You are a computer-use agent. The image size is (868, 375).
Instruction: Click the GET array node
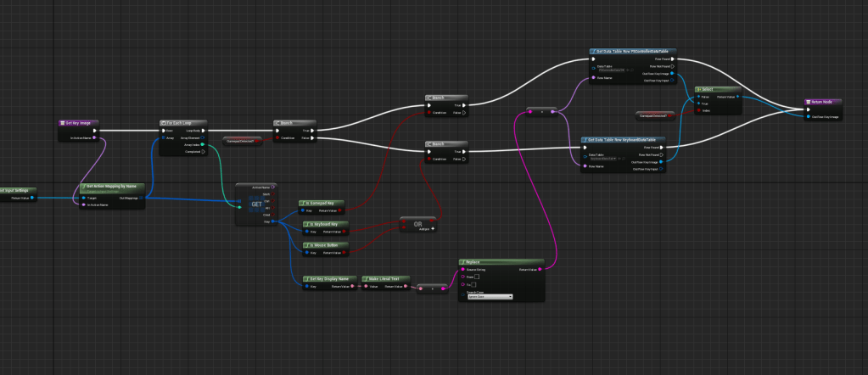tap(255, 204)
